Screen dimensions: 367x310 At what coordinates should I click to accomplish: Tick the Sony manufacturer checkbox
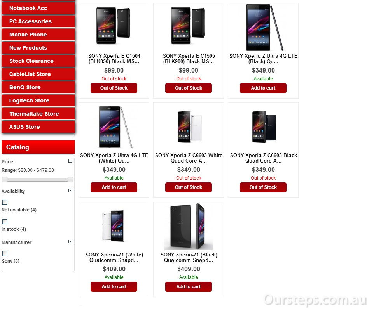(x=5, y=253)
